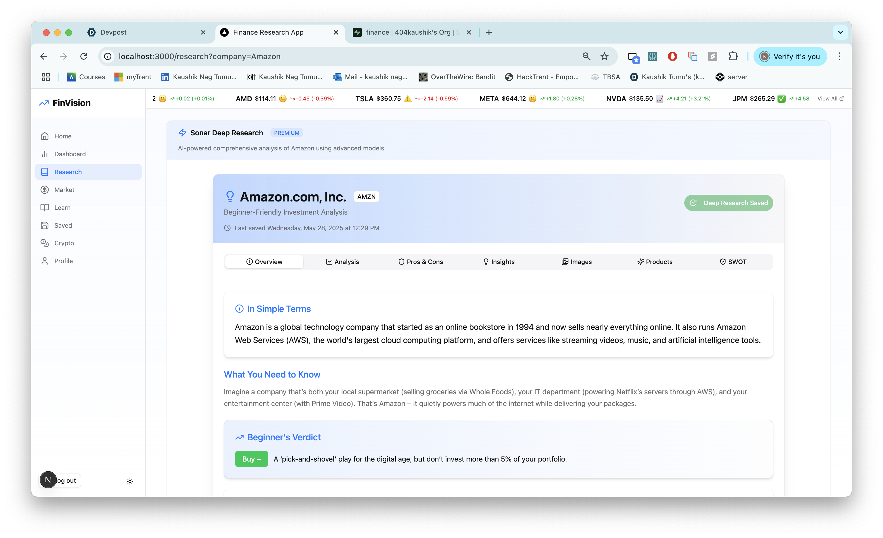This screenshot has height=538, width=883.
Task: Open the Home sidebar icon
Action: 44,136
